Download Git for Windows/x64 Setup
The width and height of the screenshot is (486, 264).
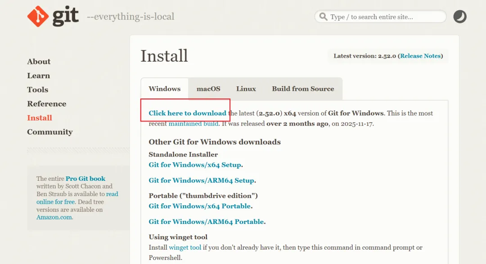pos(195,165)
